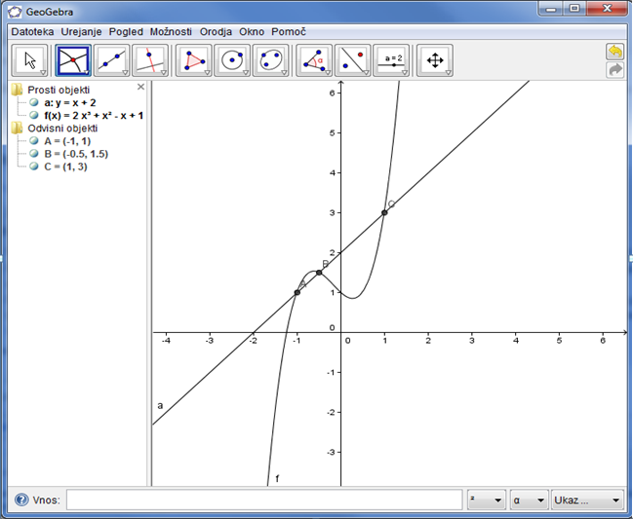Collapse the Odvisni objekti folder
The width and height of the screenshot is (633, 519).
tap(17, 129)
